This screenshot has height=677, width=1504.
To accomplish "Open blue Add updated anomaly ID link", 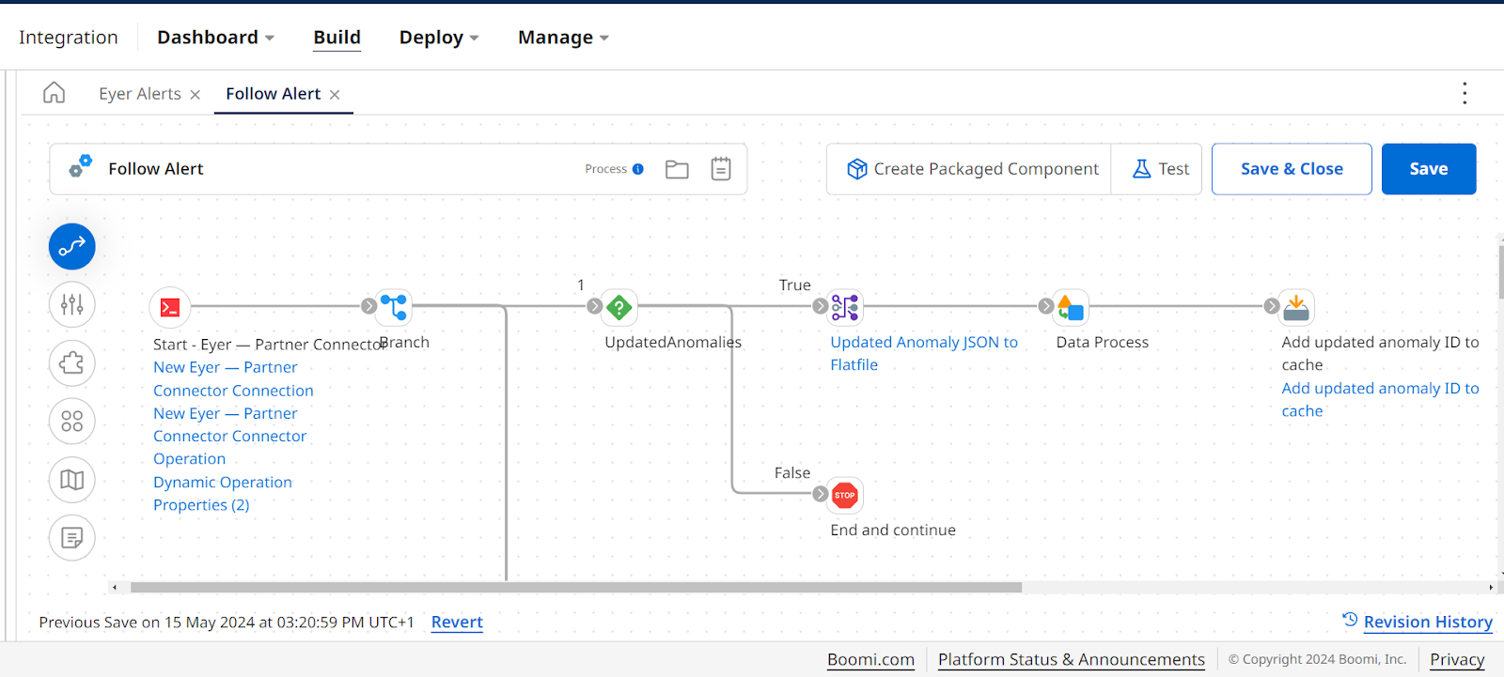I will pos(1380,399).
